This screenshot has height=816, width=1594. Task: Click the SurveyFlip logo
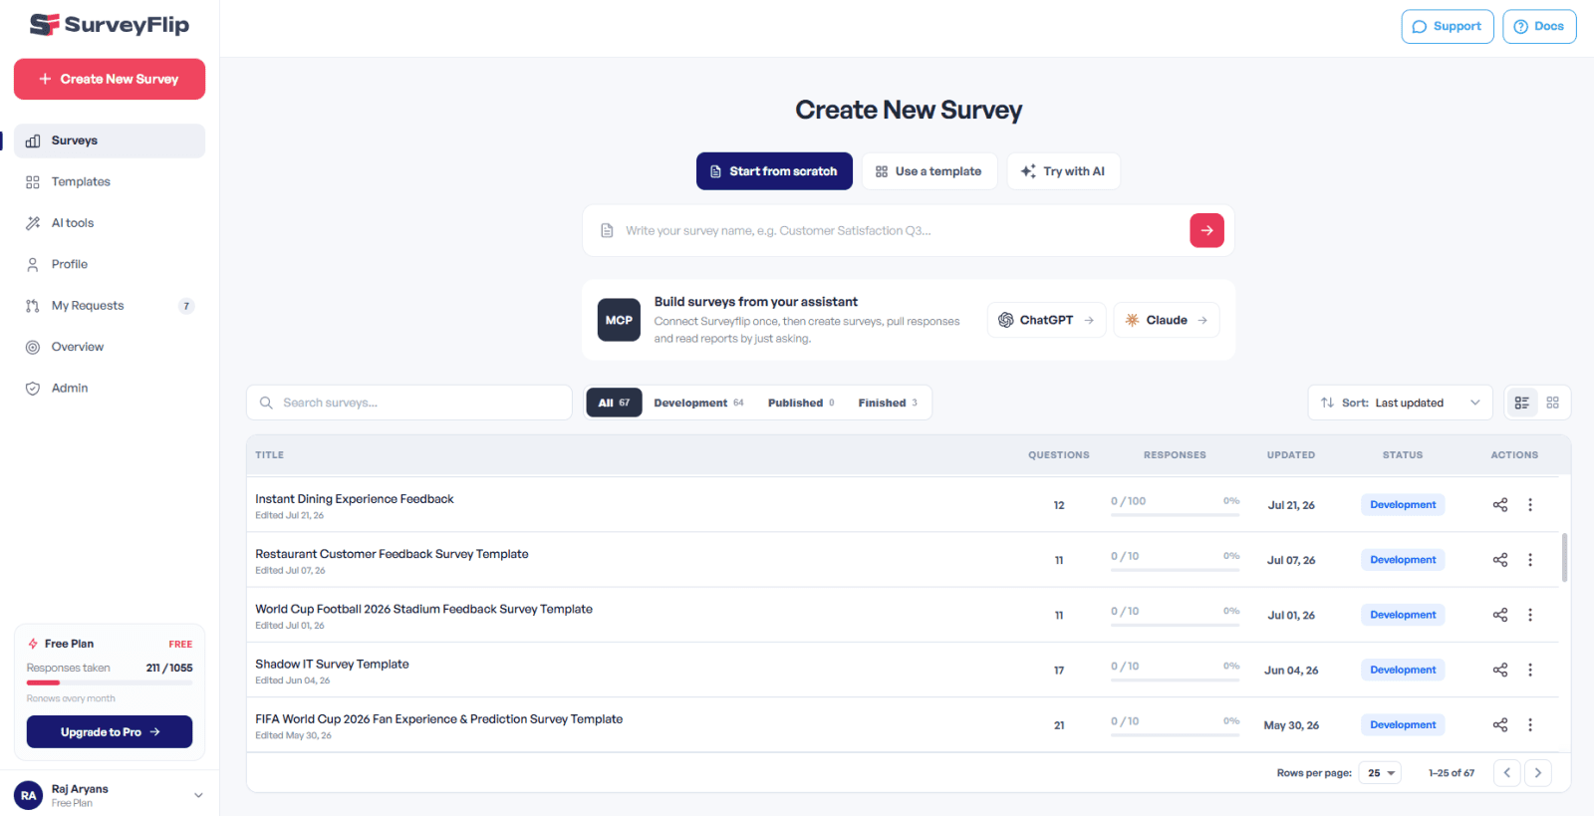pos(110,25)
